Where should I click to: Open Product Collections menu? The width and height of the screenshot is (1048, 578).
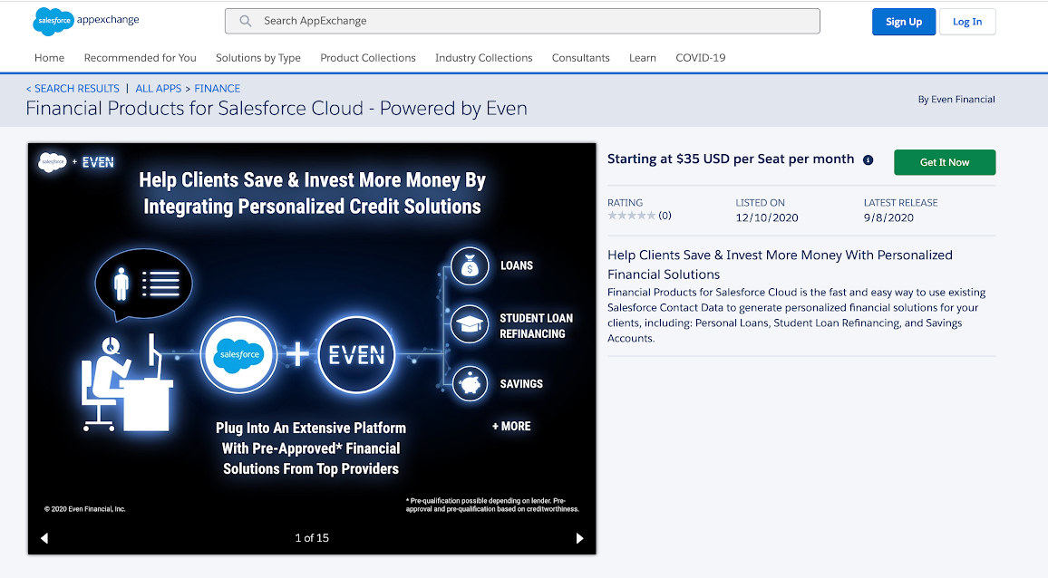pyautogui.click(x=367, y=57)
